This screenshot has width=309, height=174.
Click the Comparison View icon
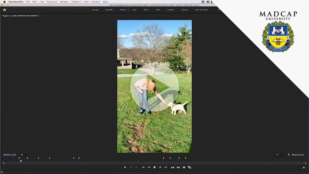[x=189, y=167]
